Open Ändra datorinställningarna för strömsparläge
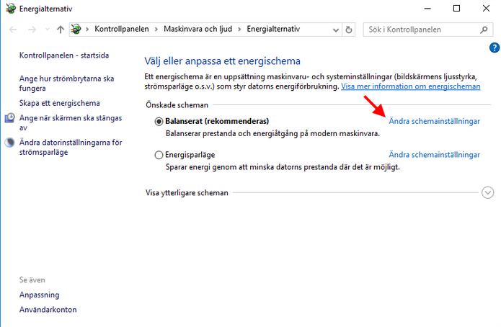This screenshot has height=327, width=501. click(71, 147)
